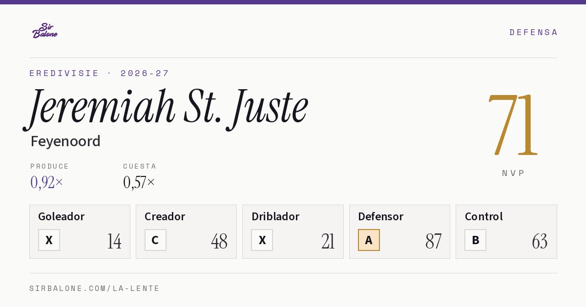Click the Creador score 48
This screenshot has height=307, width=586.
point(219,241)
